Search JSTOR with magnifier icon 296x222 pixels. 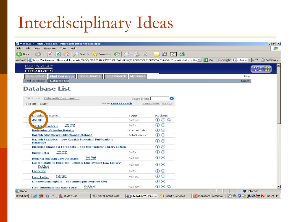coord(169,120)
